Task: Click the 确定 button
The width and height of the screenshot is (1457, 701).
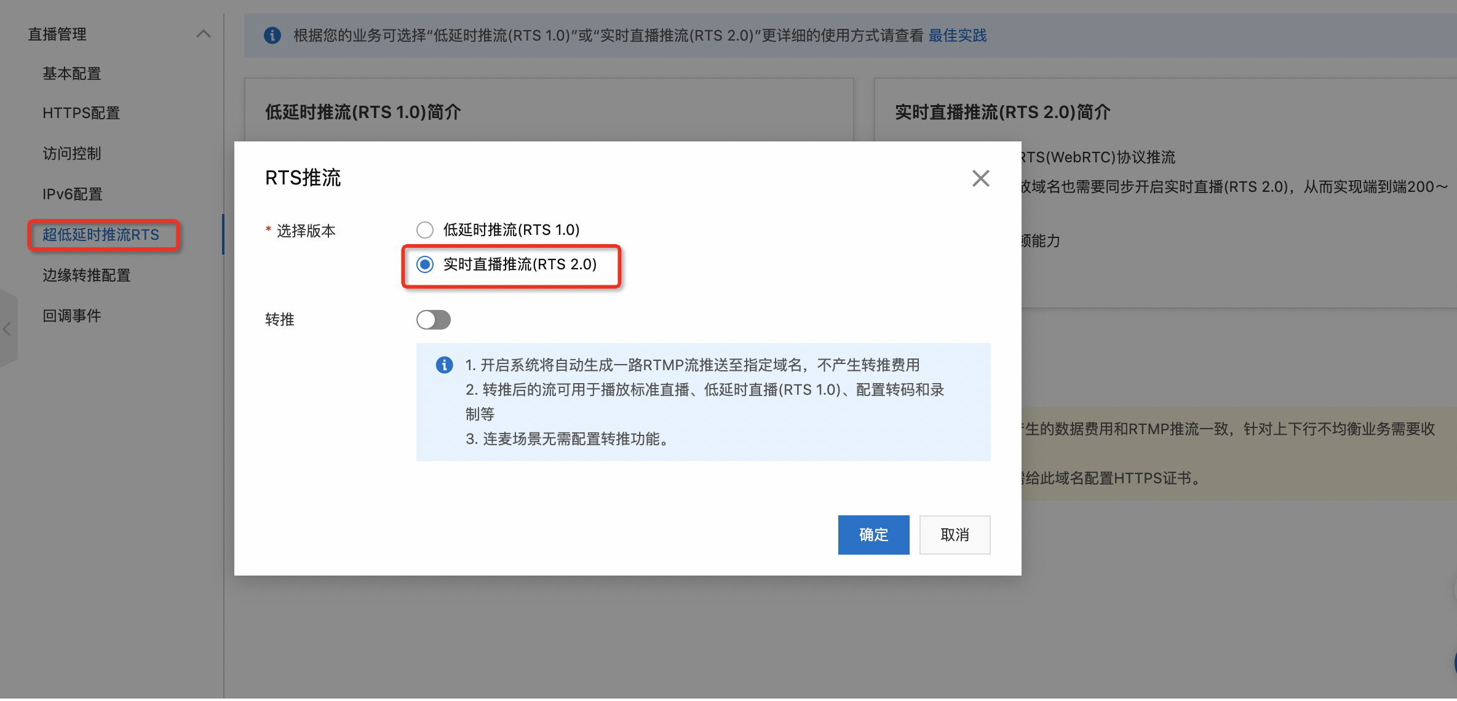Action: [873, 535]
